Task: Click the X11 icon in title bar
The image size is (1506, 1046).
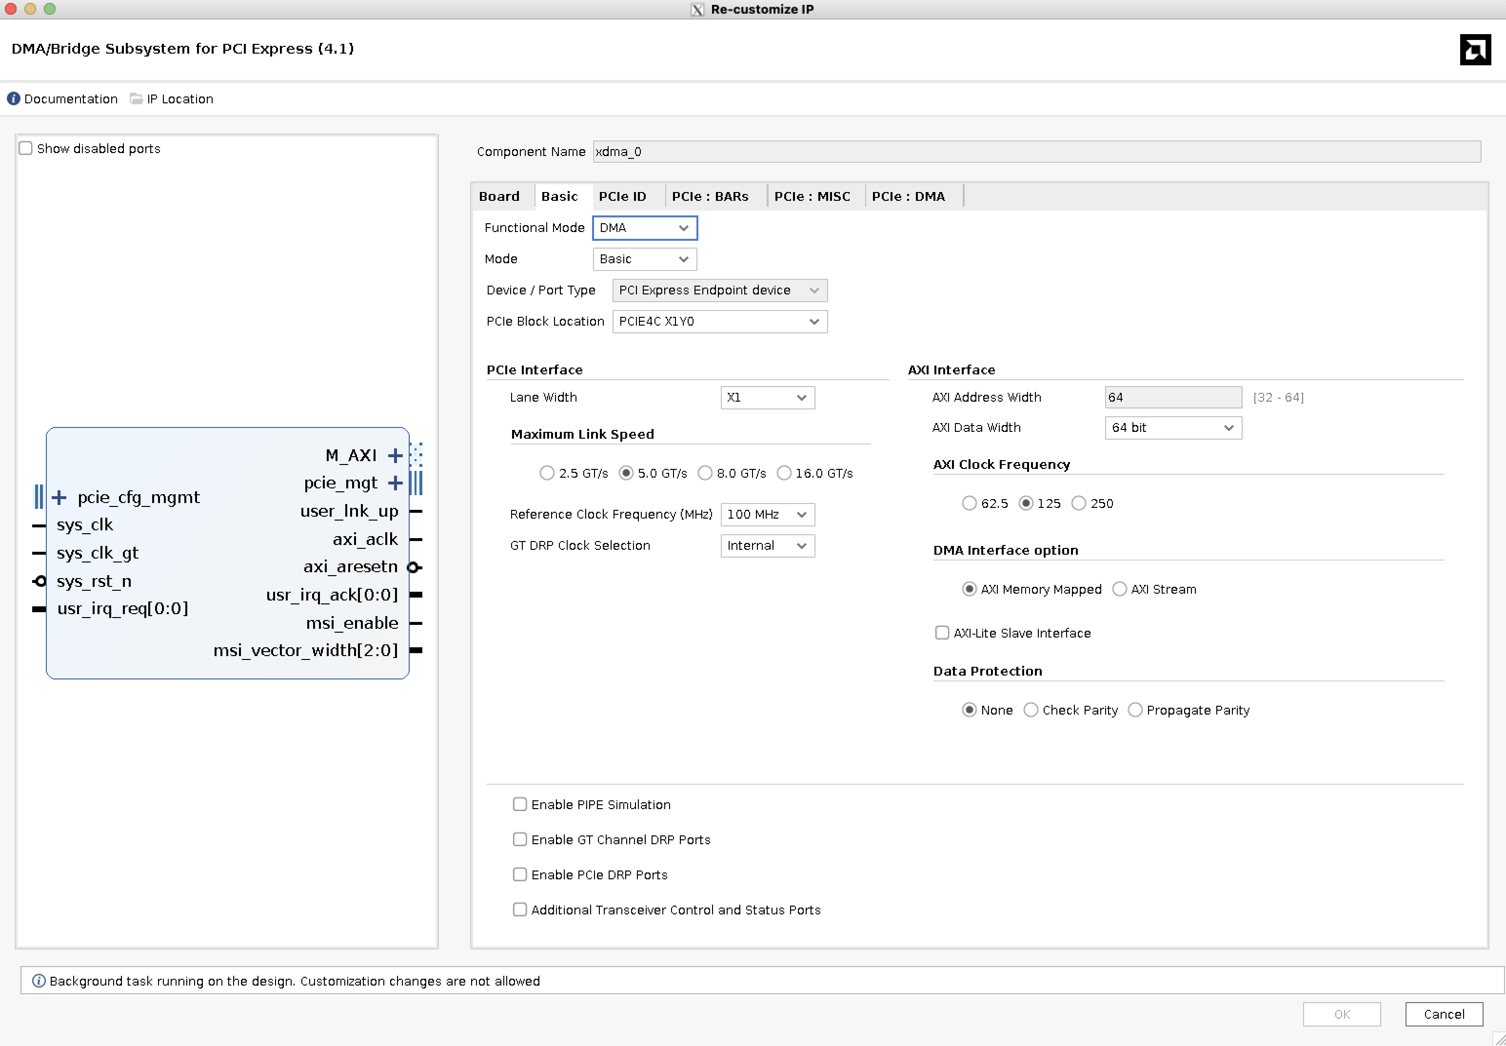Action: coord(697,9)
